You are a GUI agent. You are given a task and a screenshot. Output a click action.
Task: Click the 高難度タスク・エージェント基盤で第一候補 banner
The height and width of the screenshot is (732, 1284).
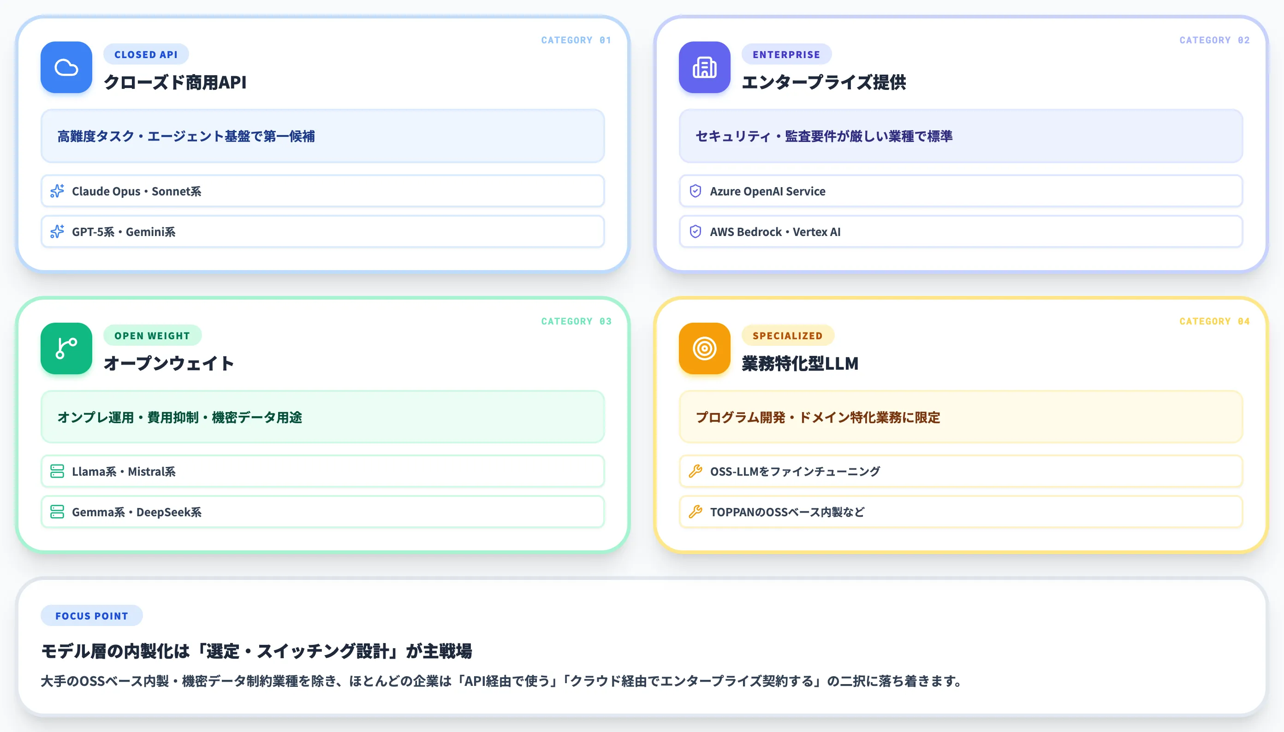click(322, 136)
